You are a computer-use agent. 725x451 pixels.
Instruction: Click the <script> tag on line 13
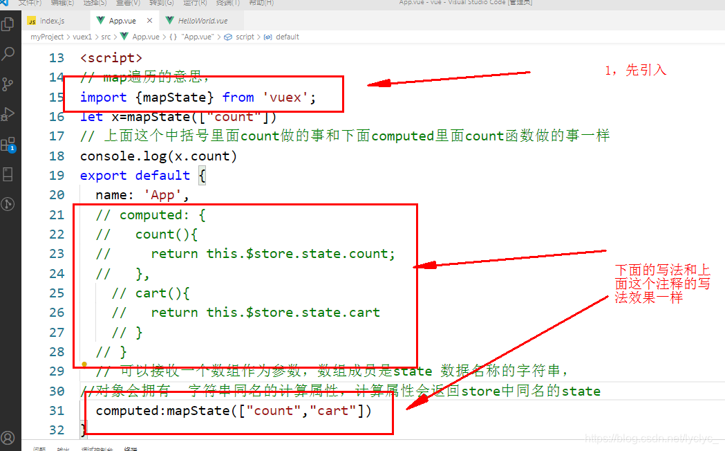click(x=111, y=58)
